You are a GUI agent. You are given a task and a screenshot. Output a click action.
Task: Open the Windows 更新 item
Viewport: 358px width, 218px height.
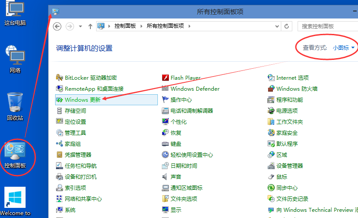[82, 100]
